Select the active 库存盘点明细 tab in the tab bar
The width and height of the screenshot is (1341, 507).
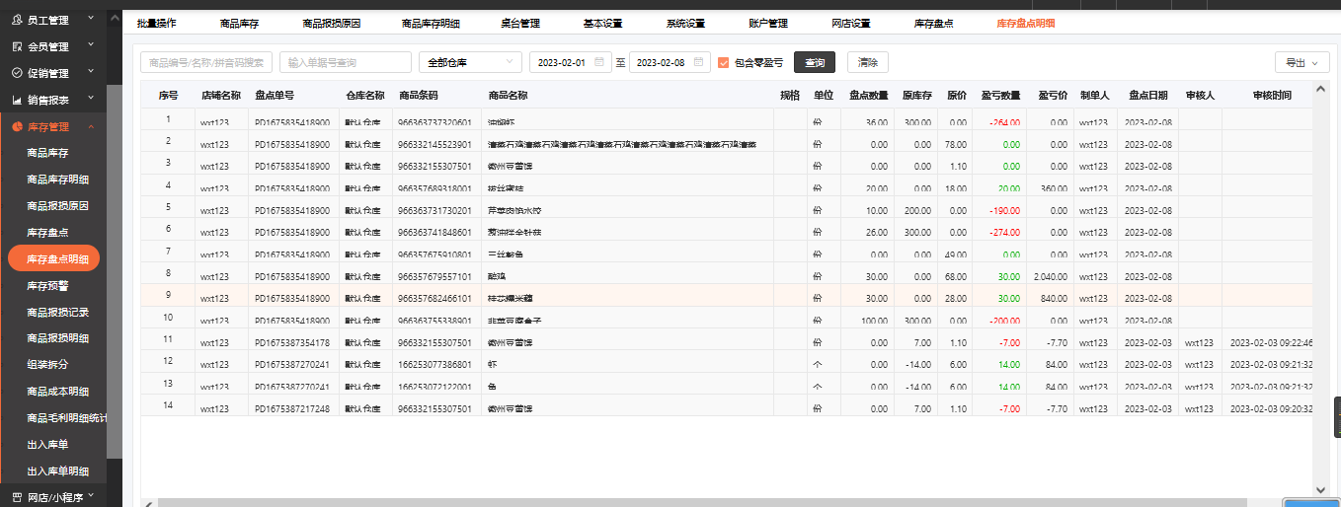(1025, 23)
